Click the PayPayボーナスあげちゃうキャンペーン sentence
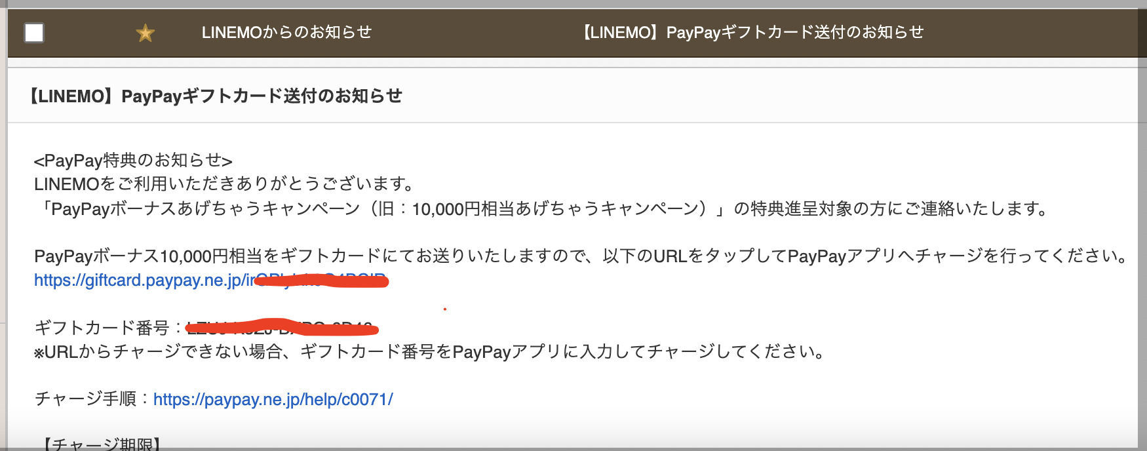This screenshot has width=1147, height=451. coord(541,208)
